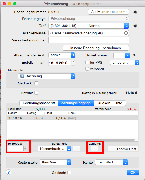Image resolution: width=145 pixels, height=180 pixels.
Task: Click the horizontal scrollbar in payments list
Action: (71, 140)
